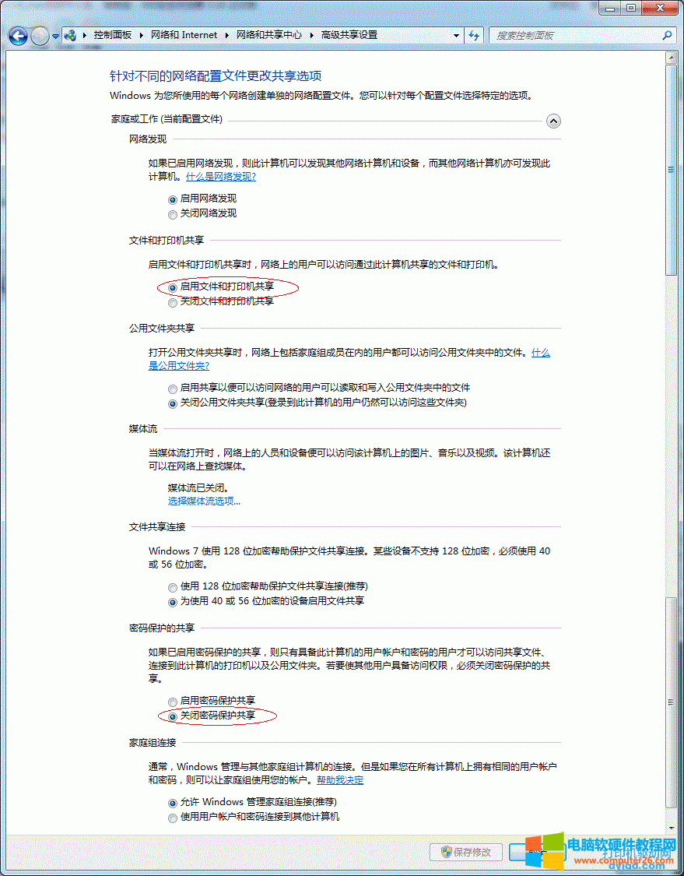Viewport: 684px width, 876px height.
Task: Select 启用网络发现 option
Action: 172,199
